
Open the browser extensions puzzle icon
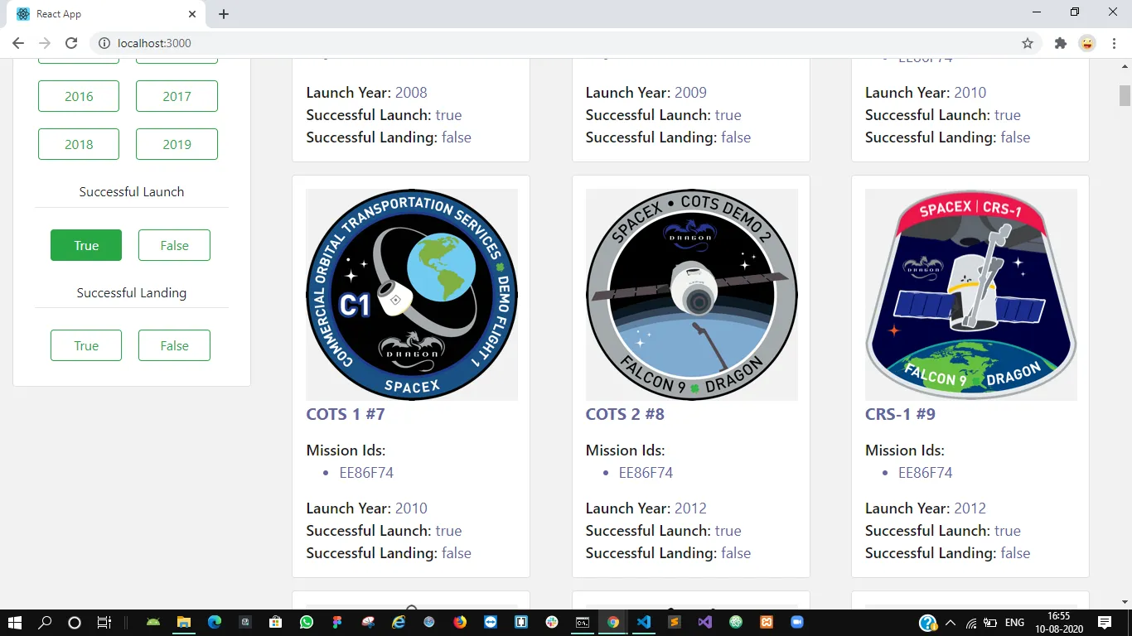click(1060, 43)
